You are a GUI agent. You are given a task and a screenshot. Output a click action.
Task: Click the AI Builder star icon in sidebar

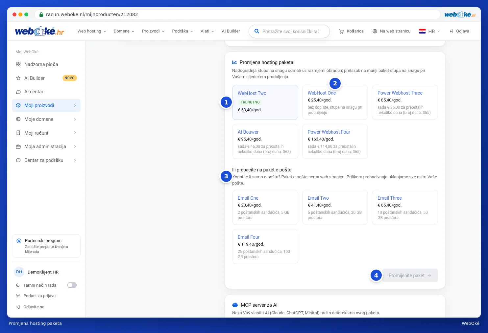[18, 78]
